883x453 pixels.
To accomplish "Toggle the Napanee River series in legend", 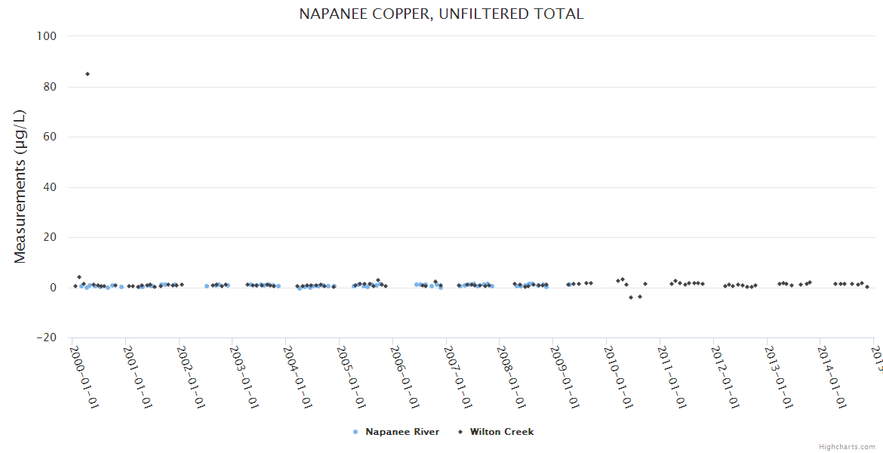I will coord(402,432).
